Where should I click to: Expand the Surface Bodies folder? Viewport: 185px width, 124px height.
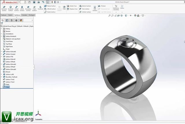pos(1,37)
